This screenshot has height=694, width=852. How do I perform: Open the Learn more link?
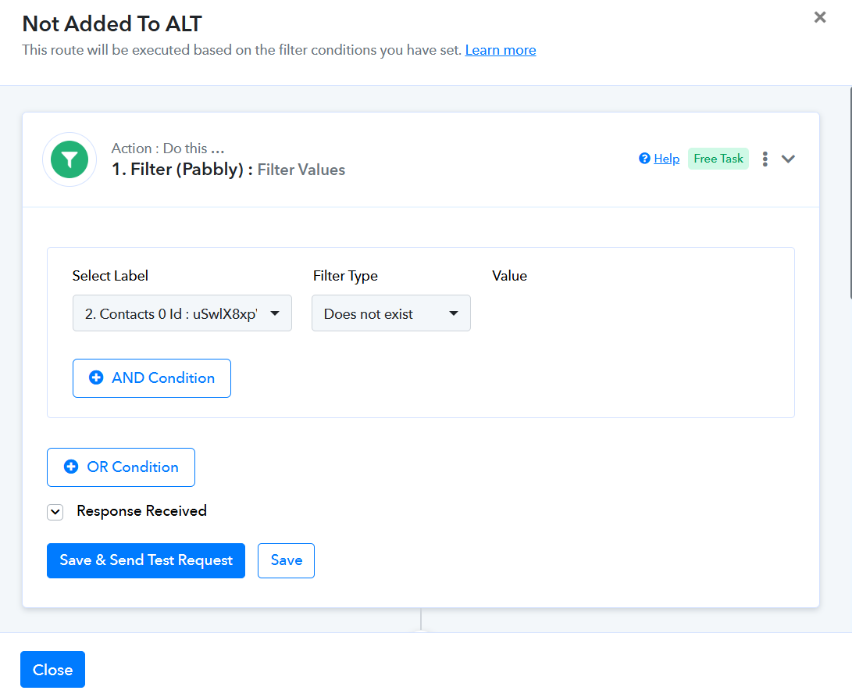[x=501, y=50]
